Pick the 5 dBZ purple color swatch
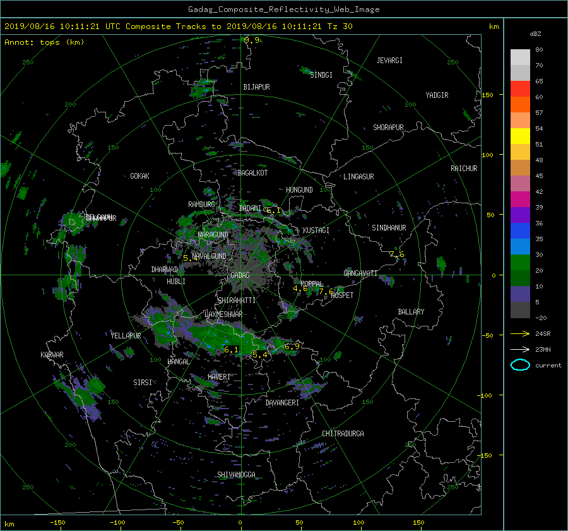 click(520, 294)
